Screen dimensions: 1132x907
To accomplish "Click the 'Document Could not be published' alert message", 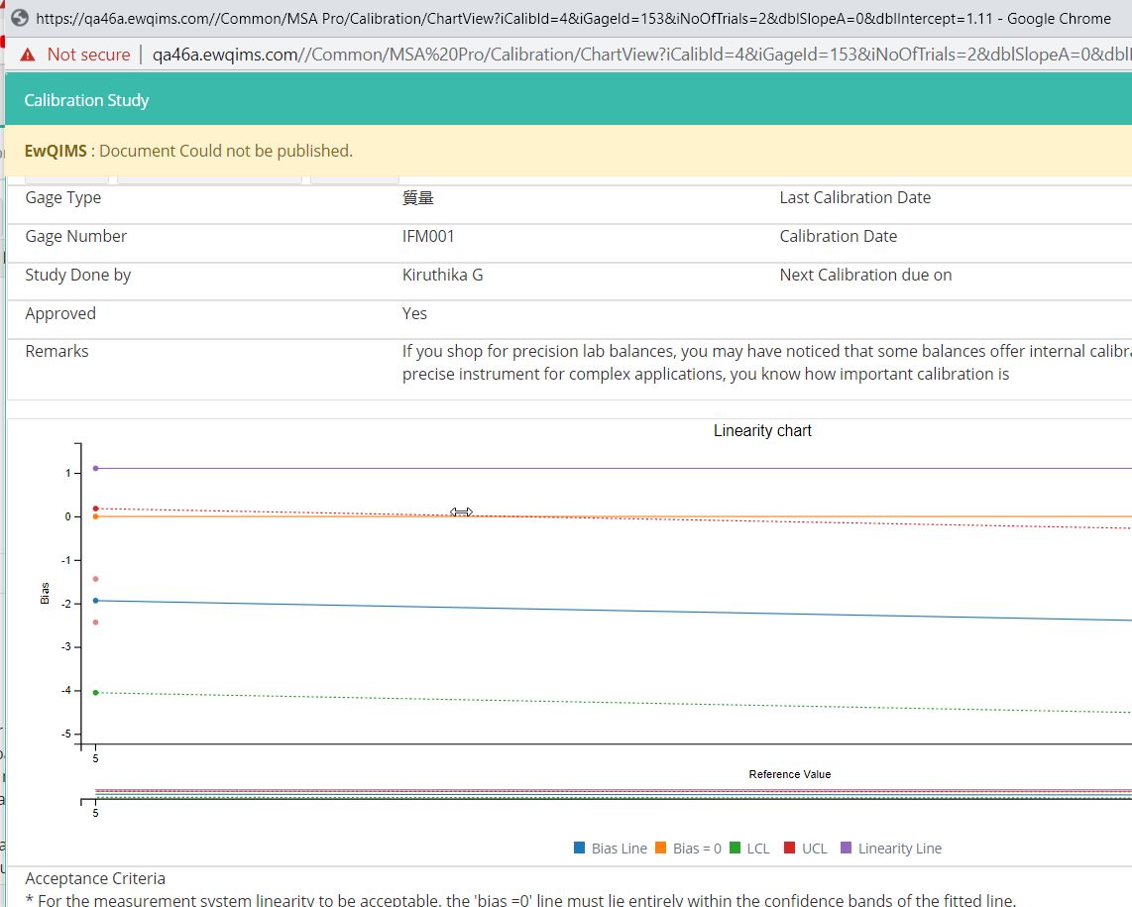I will click(x=226, y=151).
